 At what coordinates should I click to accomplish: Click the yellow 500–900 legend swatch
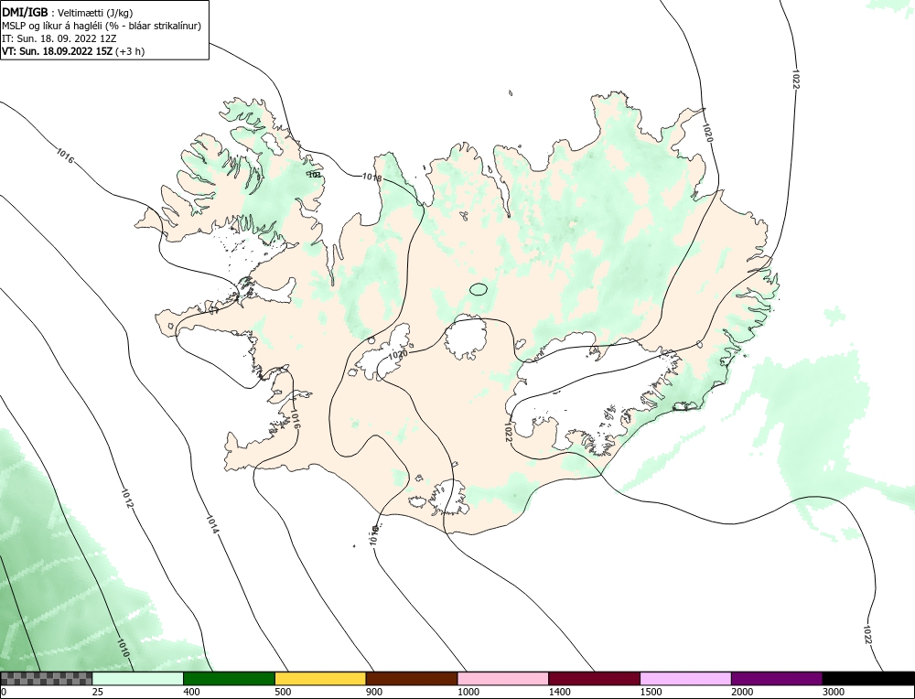pos(320,679)
